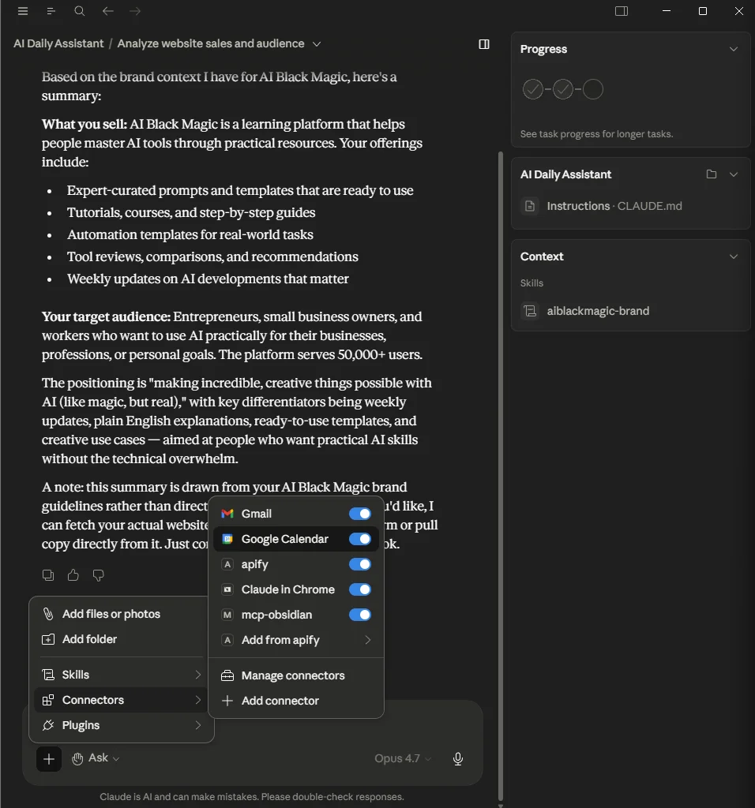This screenshot has height=808, width=755.
Task: Minimize the application window
Action: click(667, 11)
